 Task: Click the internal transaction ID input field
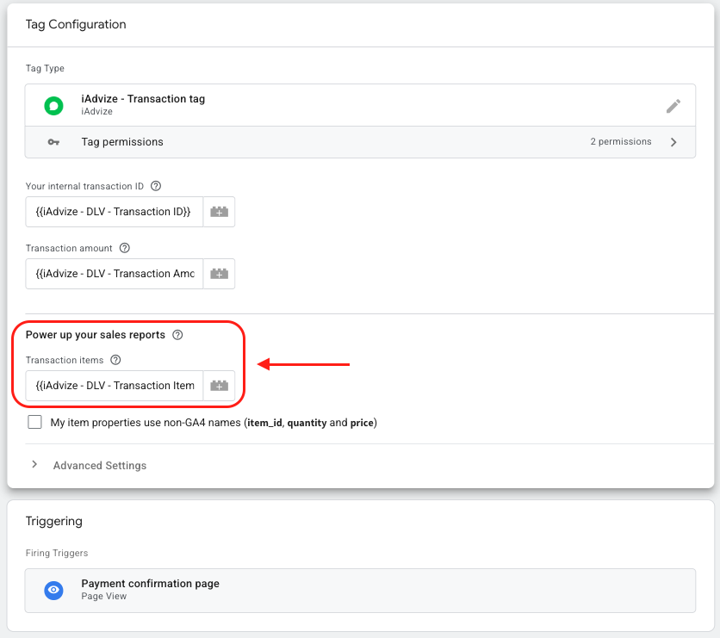coord(115,212)
